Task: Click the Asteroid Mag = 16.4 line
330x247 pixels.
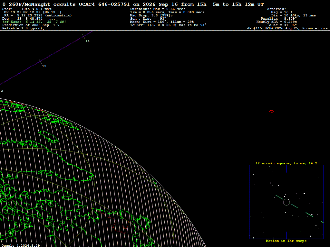Action: [282, 12]
